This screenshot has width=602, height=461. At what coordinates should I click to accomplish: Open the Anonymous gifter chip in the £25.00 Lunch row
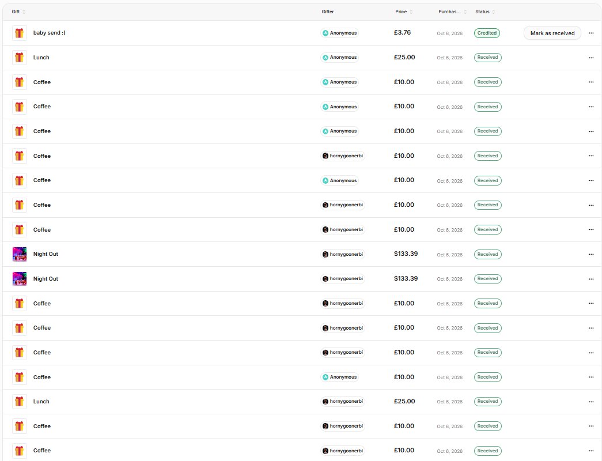[340, 58]
